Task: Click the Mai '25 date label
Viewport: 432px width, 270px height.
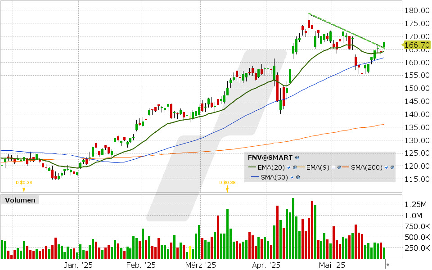Action: [x=332, y=265]
